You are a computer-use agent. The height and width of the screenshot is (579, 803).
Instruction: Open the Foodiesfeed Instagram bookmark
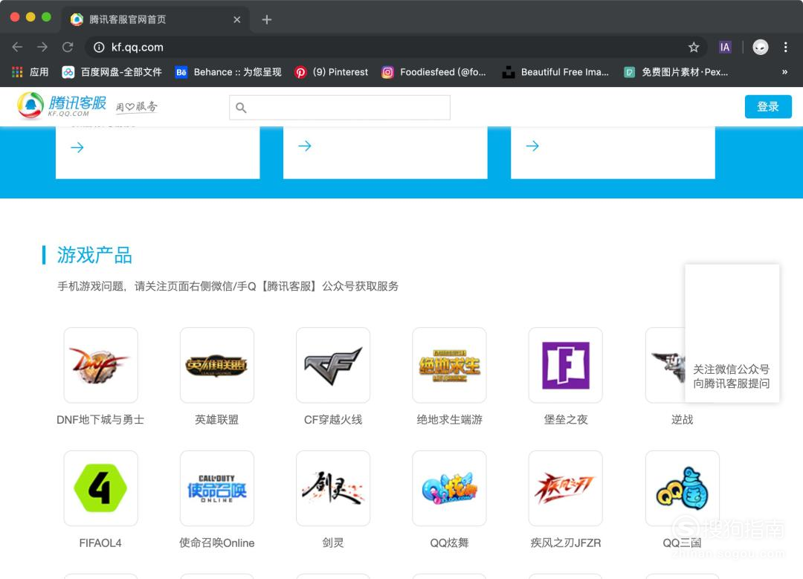[x=433, y=72]
